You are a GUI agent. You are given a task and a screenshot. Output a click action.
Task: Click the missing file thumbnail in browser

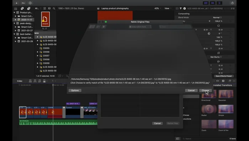[45, 19]
